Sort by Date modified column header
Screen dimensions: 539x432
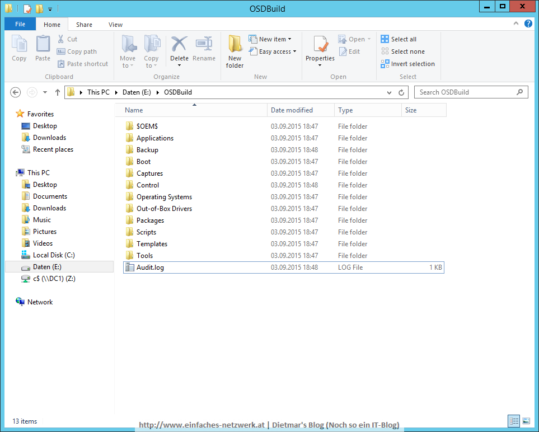[x=301, y=110]
